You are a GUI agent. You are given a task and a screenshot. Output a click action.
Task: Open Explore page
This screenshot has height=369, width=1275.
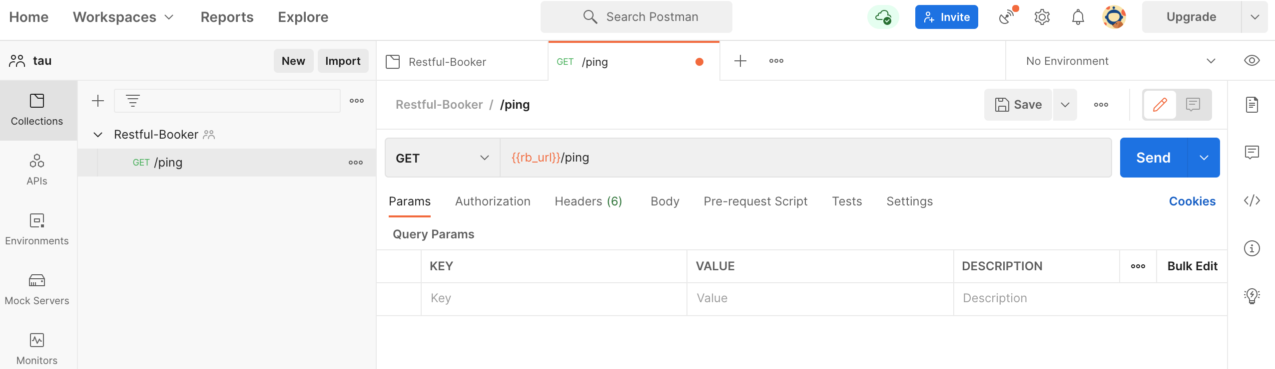[x=303, y=17]
